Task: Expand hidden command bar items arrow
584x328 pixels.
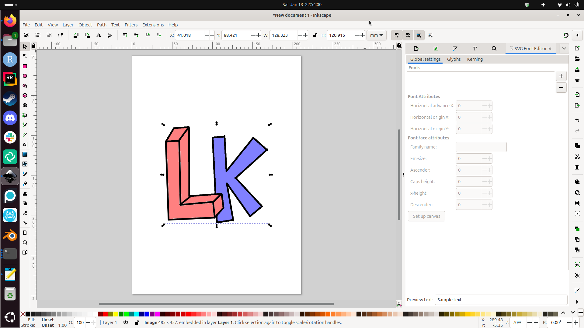Action: click(577, 302)
